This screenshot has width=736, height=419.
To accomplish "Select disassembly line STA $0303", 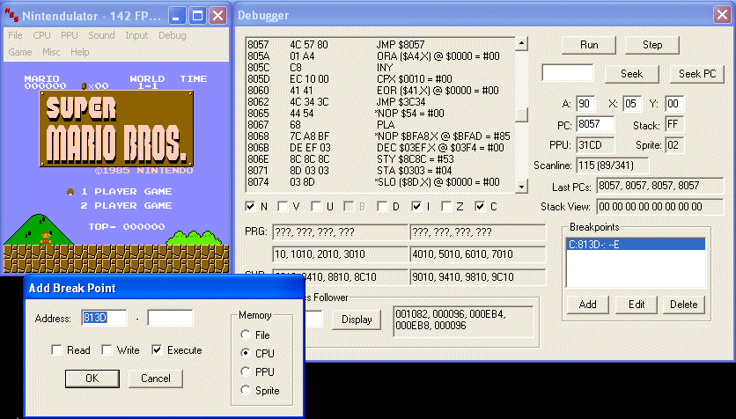I will click(380, 170).
